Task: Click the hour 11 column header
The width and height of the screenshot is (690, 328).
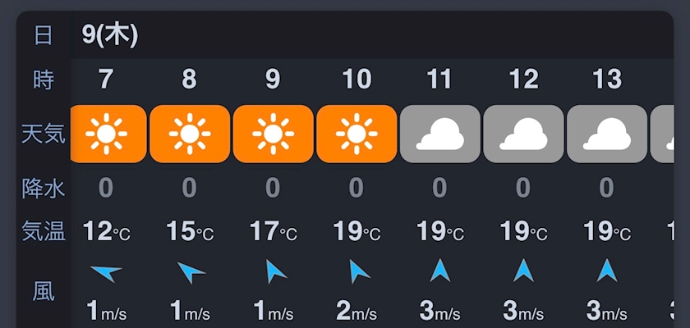Action: 439,79
